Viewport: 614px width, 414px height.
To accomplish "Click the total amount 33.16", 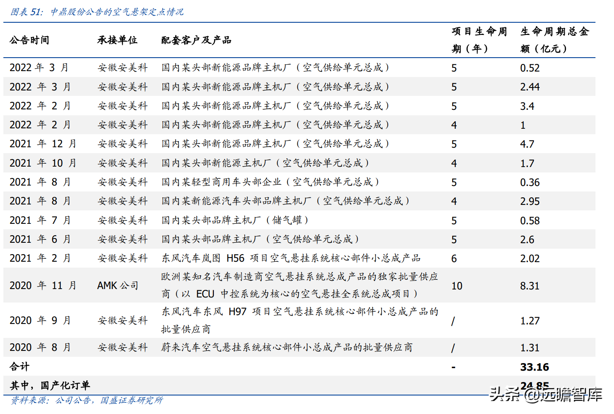I will [x=534, y=367].
